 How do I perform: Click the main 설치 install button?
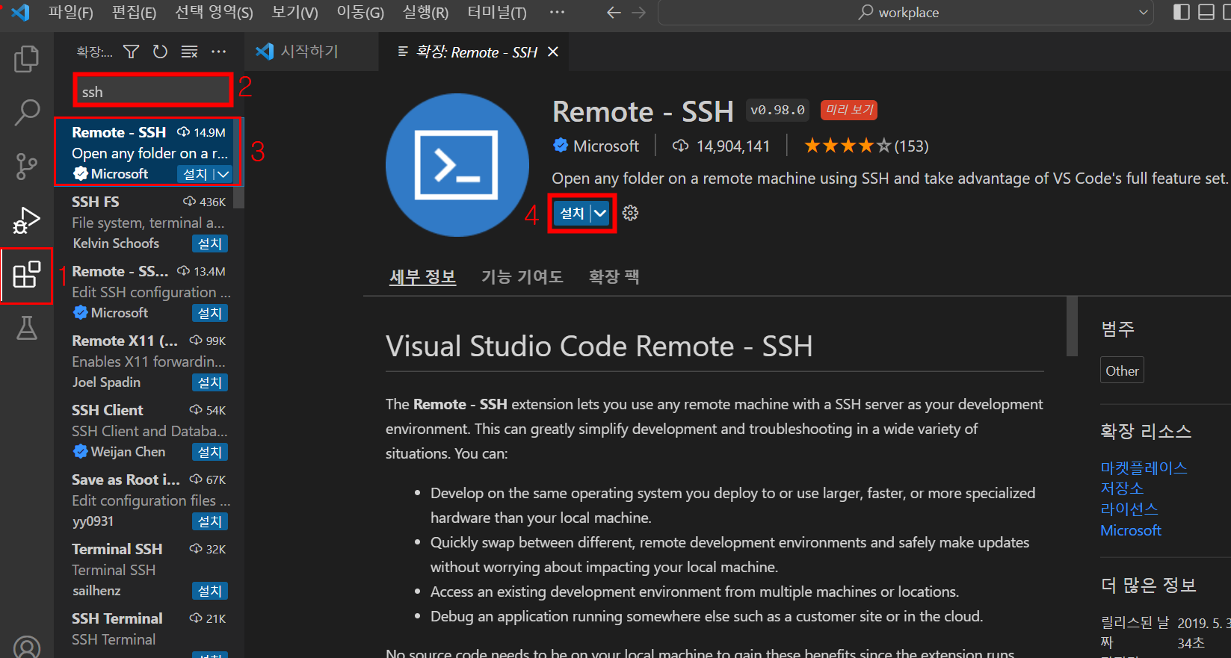point(572,214)
